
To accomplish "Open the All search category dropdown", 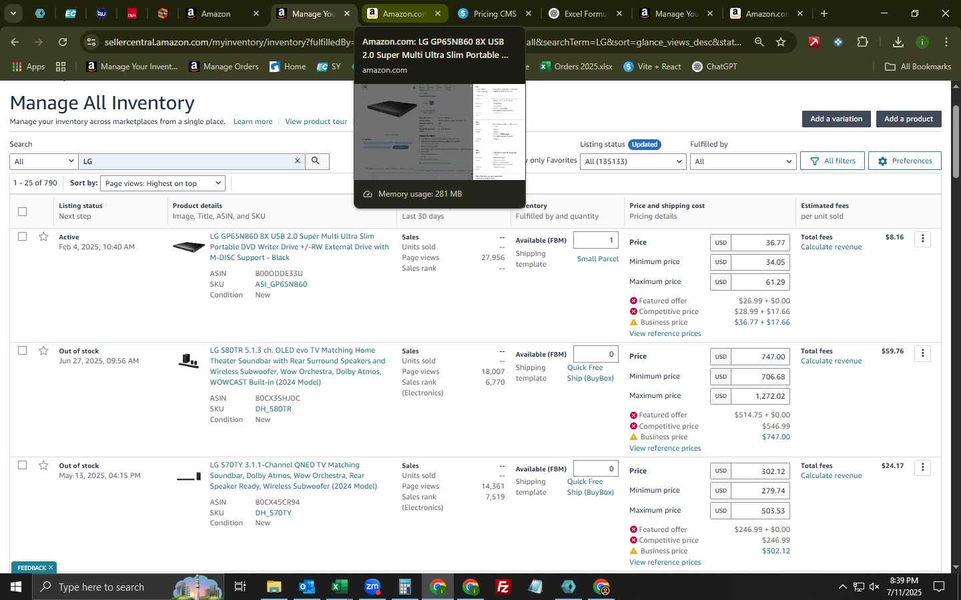I will pos(44,161).
